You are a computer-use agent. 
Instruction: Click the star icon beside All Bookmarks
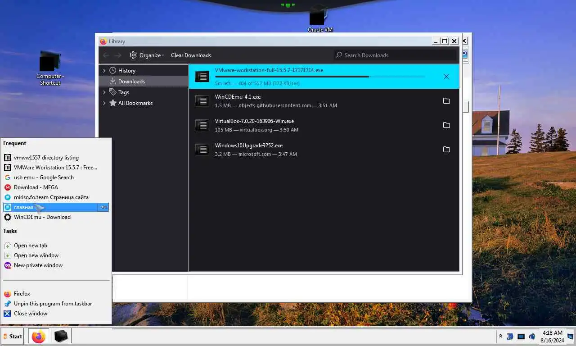[x=113, y=103]
